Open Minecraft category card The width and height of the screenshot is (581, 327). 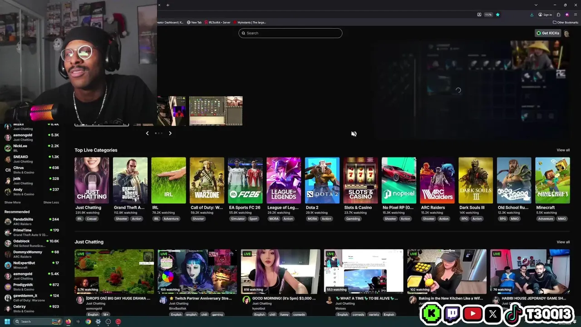(x=552, y=180)
